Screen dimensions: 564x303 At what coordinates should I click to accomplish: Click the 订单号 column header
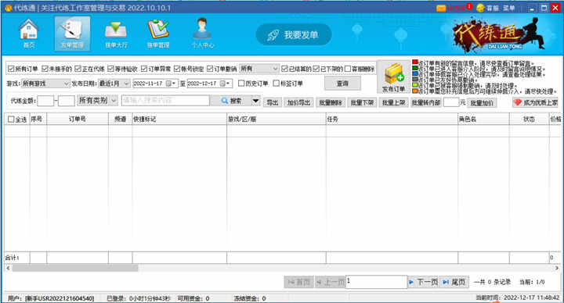click(78, 119)
